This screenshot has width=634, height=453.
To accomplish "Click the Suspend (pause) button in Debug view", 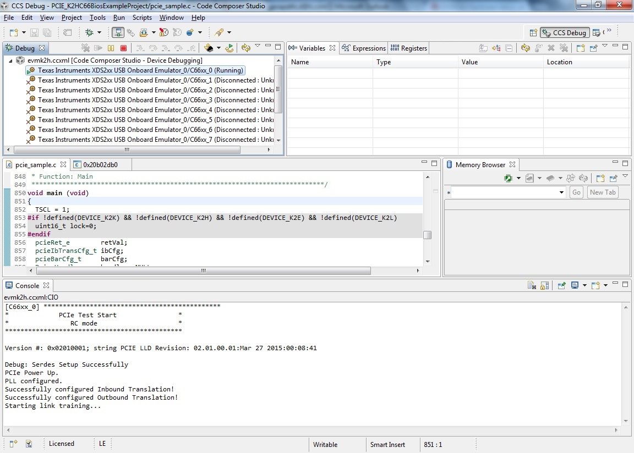I will click(x=111, y=48).
